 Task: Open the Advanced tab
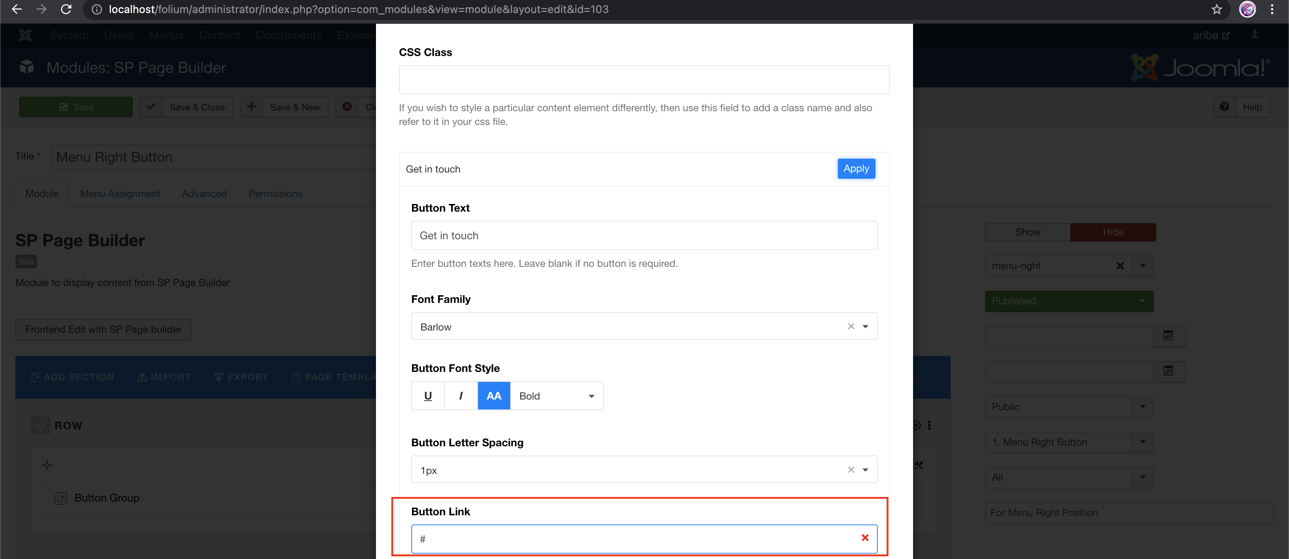tap(204, 194)
